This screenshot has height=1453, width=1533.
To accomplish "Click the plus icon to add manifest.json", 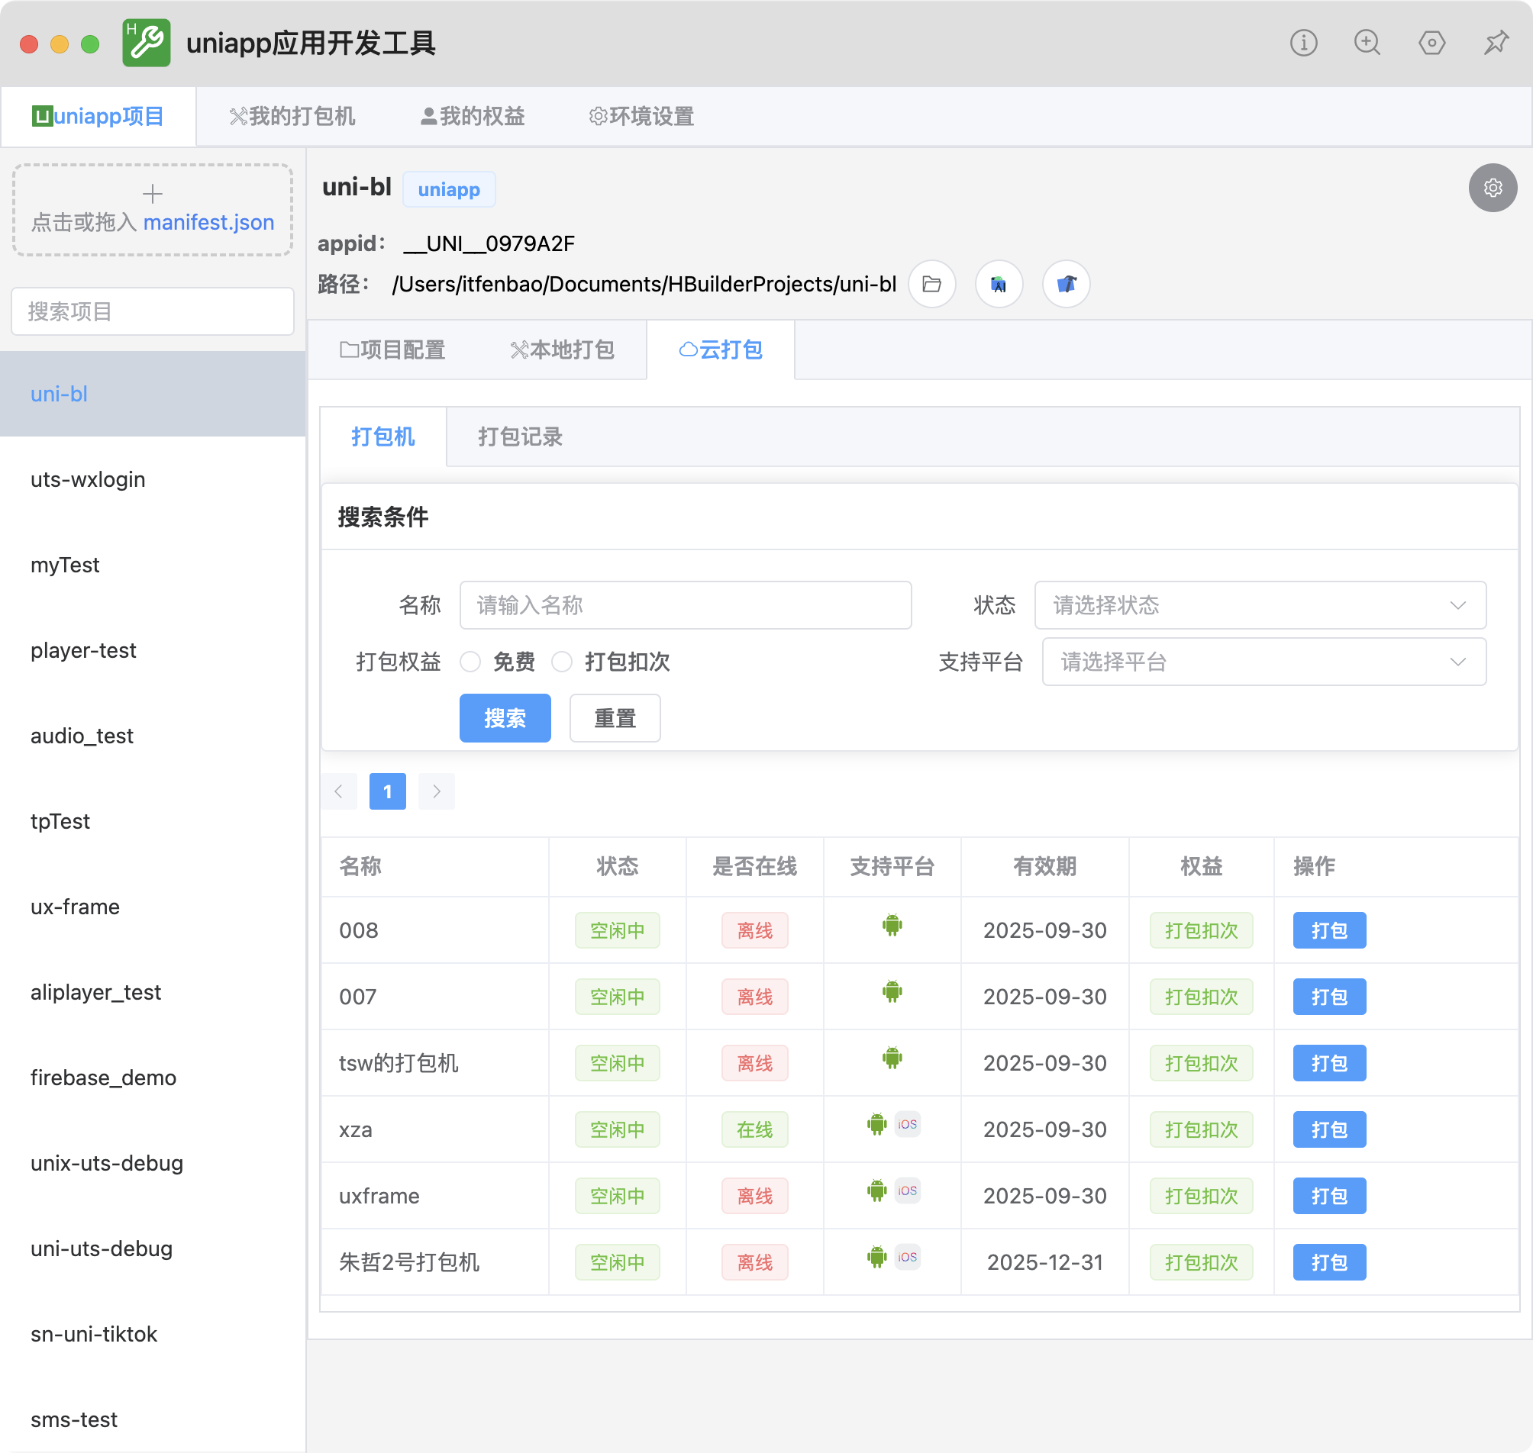I will tap(153, 193).
